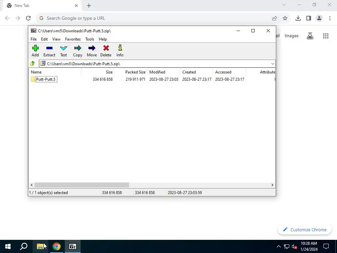
Task: Sort by the Name column header
Action: point(55,72)
